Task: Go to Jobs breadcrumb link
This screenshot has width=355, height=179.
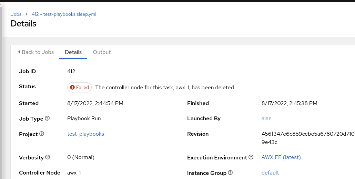Action: [16, 14]
